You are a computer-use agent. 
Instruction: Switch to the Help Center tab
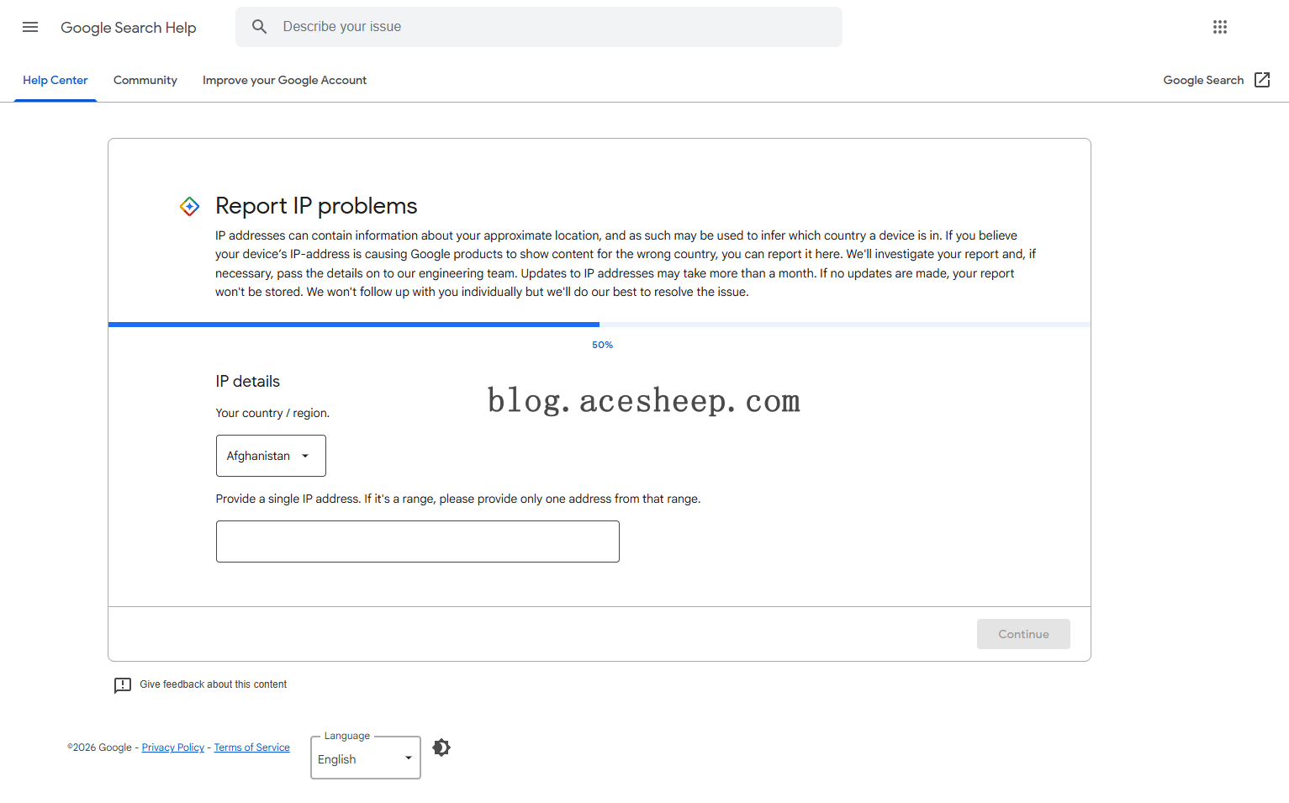coord(55,81)
